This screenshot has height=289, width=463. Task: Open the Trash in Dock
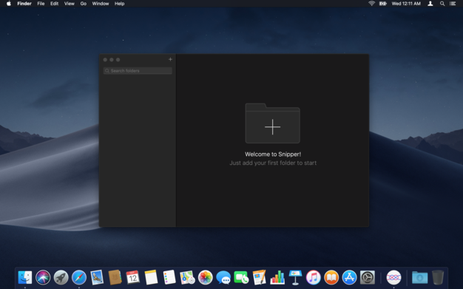pyautogui.click(x=438, y=277)
